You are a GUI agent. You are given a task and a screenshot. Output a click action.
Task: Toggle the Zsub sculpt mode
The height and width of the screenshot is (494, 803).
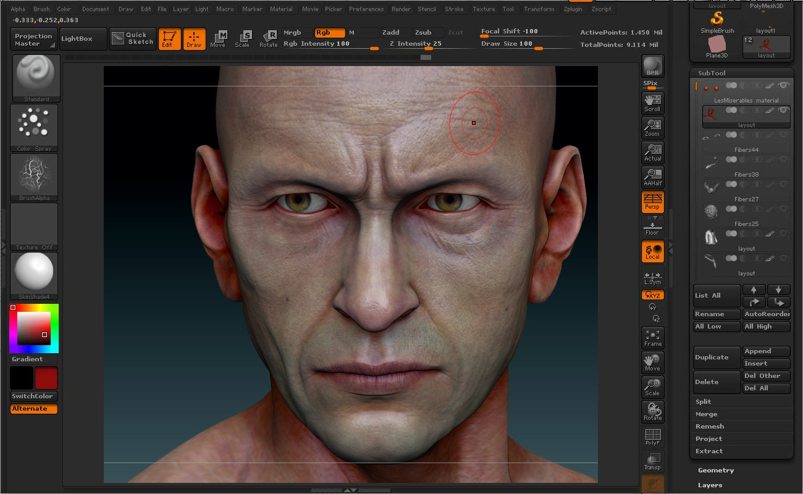point(429,33)
